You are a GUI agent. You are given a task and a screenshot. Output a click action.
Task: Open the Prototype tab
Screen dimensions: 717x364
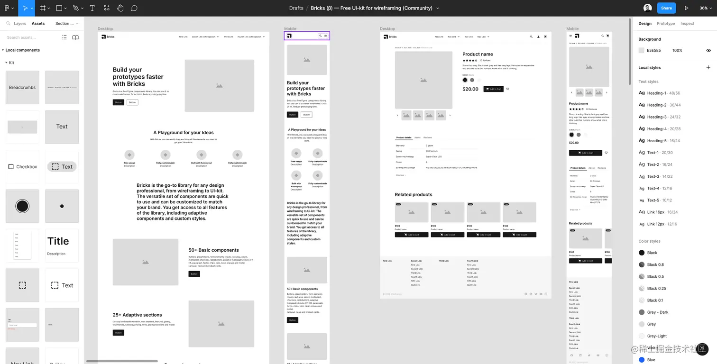coord(666,23)
